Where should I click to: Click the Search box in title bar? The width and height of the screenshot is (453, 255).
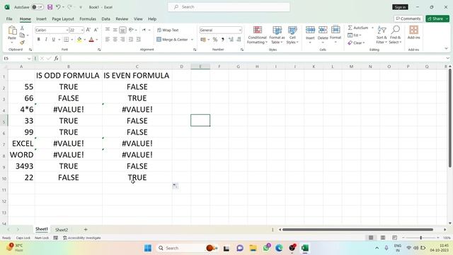click(x=229, y=7)
